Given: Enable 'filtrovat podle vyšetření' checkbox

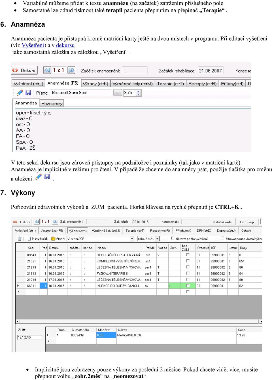Looking at the screenshot, I should (173, 238).
